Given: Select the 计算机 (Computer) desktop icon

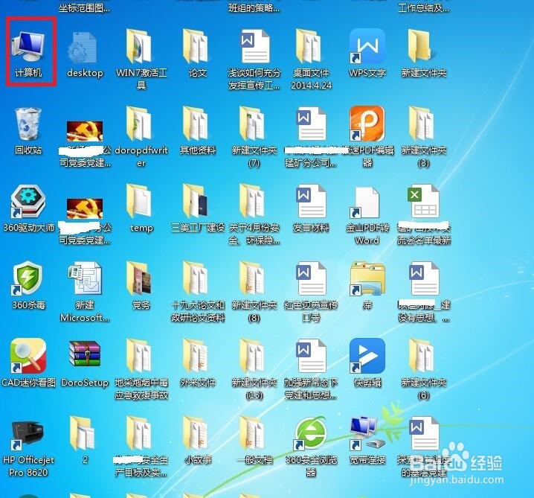Looking at the screenshot, I should tap(28, 46).
